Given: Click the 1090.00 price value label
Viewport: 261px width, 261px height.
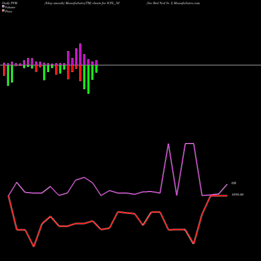Looking at the screenshot, I should click(x=238, y=195).
